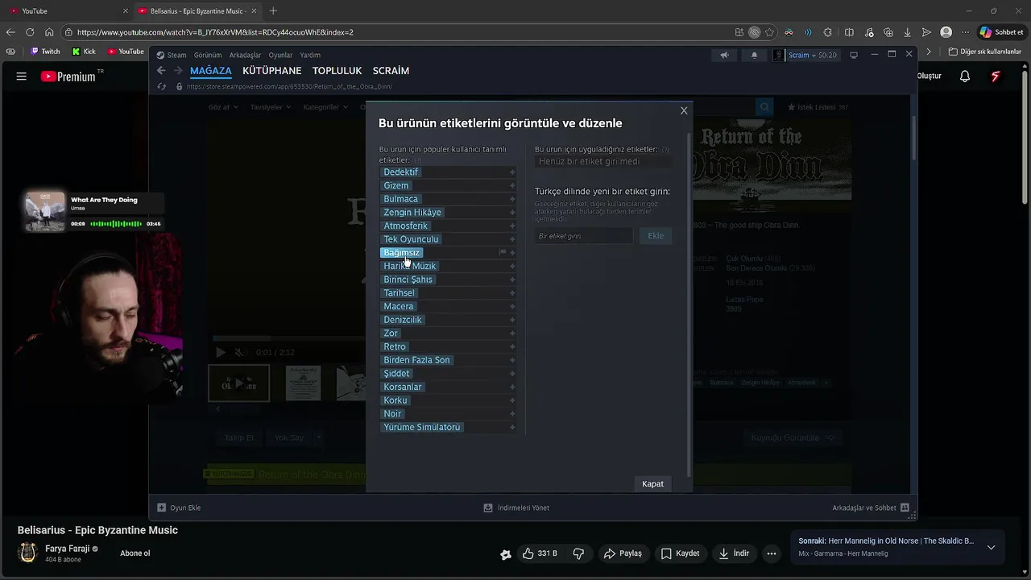Viewport: 1031px width, 580px height.
Task: Click the plus icon beside Atmosferik
Action: click(x=512, y=226)
